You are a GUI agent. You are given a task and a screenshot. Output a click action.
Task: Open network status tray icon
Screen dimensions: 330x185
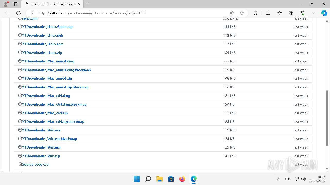pos(297,179)
